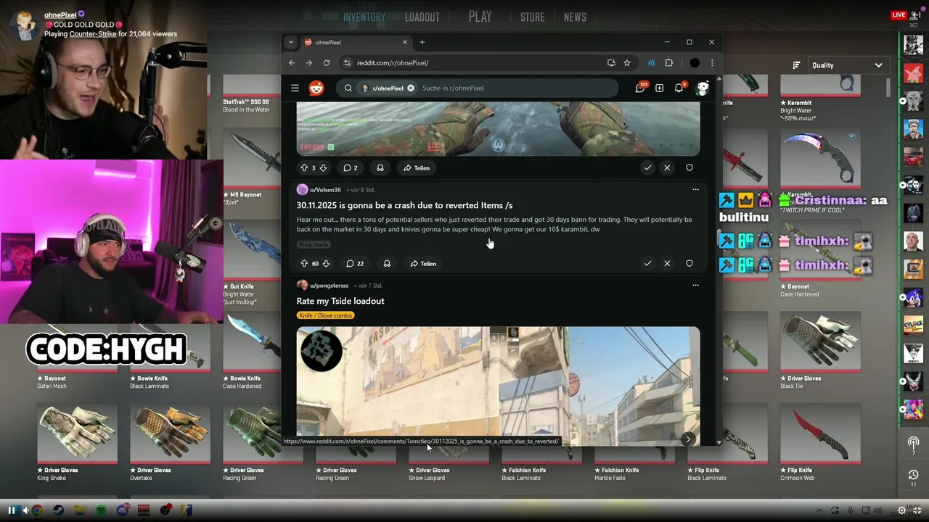Go to the Reddit home logo
Screen dimensions: 929x522
click(316, 88)
